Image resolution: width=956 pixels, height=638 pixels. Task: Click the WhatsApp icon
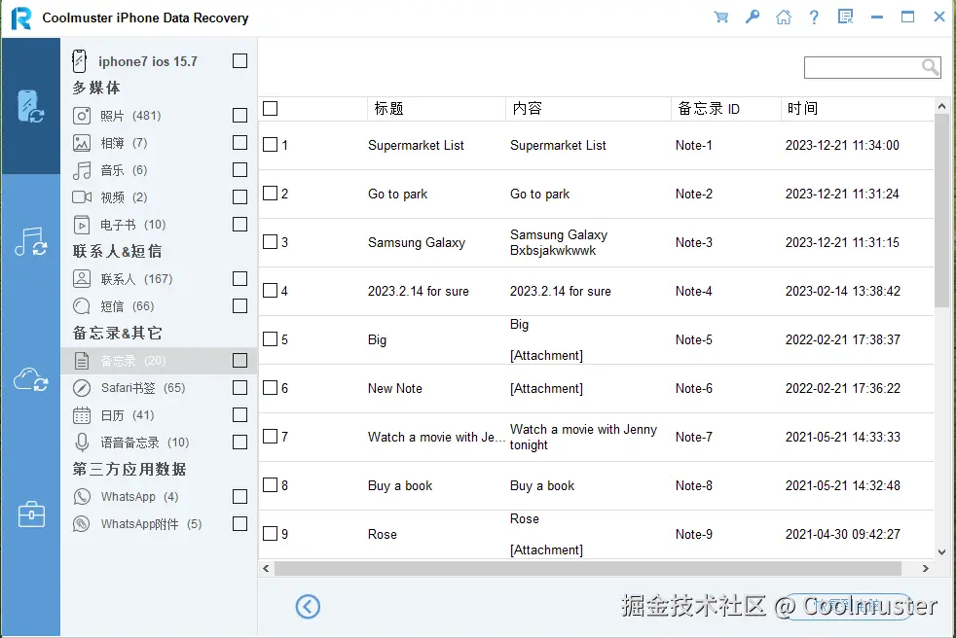pos(82,497)
